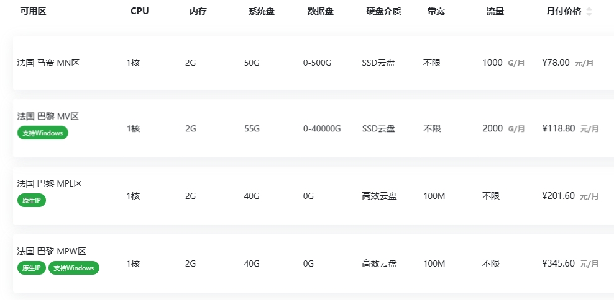Viewport: 614px width, 300px height.
Task: Click the 月付价格 column header
Action: (x=564, y=11)
